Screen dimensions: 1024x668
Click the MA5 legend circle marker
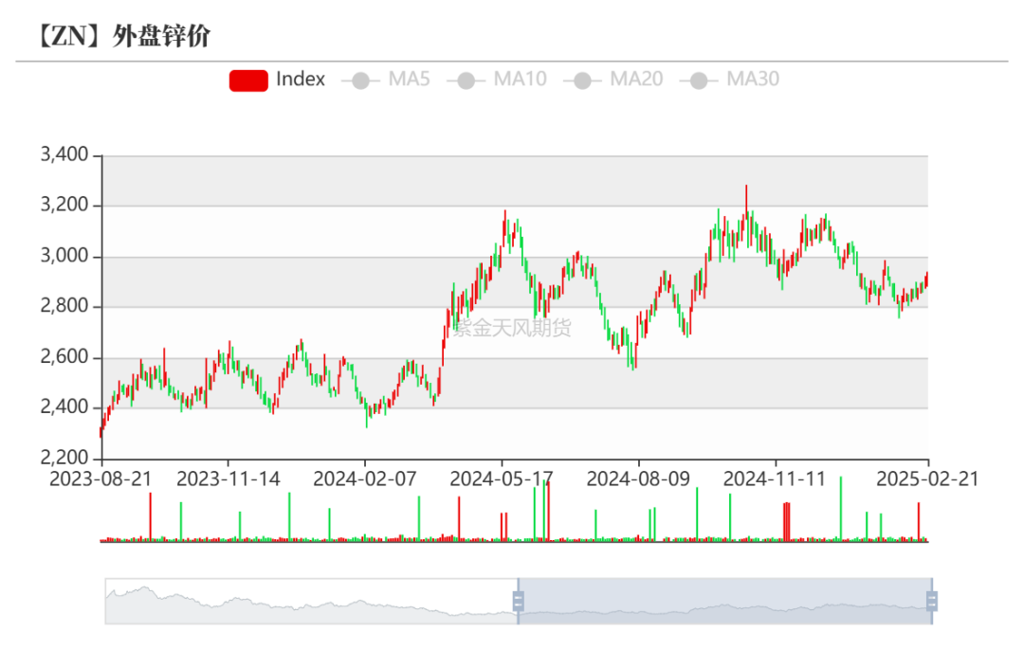tap(360, 81)
